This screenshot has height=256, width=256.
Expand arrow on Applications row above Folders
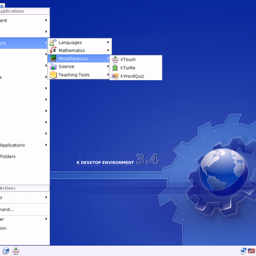tap(46, 145)
